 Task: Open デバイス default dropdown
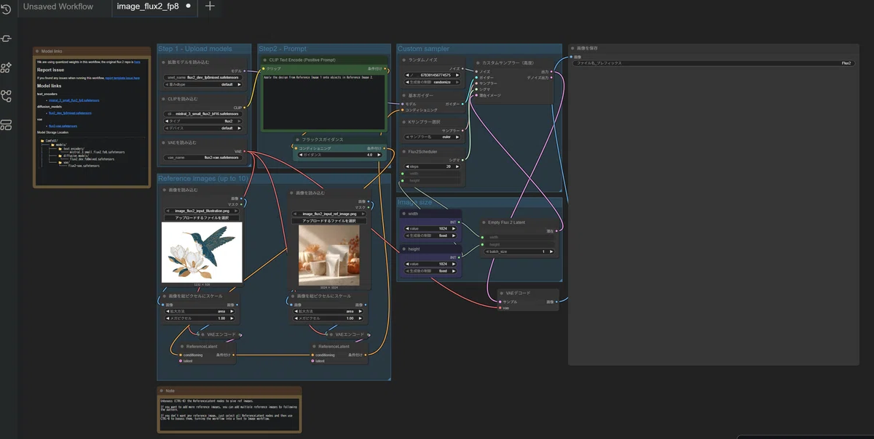click(x=202, y=128)
